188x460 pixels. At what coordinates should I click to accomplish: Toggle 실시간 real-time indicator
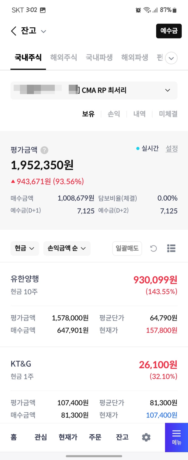[x=148, y=148]
